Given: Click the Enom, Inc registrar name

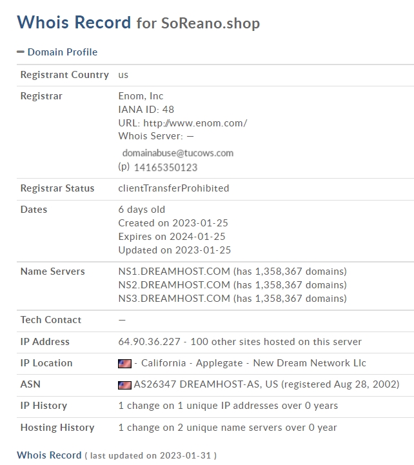Looking at the screenshot, I should (141, 96).
